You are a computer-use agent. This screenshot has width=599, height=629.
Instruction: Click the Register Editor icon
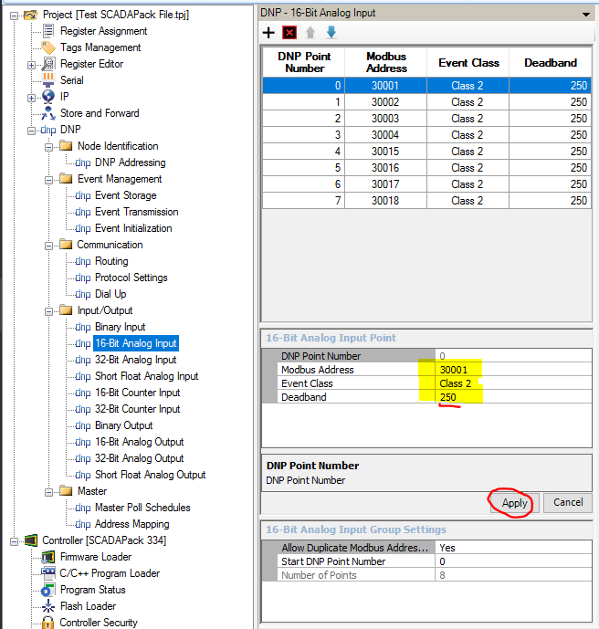[x=48, y=64]
